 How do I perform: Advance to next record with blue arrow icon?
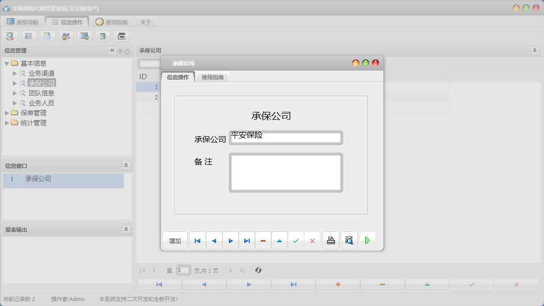point(231,240)
